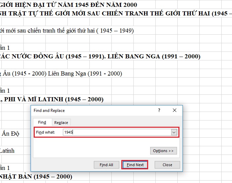Select the cell containing 'Ấn Độ'
The width and height of the screenshot is (232, 183).
coord(10,134)
